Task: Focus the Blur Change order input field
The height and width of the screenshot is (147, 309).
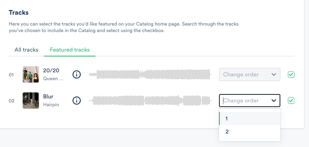Action: [x=244, y=101]
